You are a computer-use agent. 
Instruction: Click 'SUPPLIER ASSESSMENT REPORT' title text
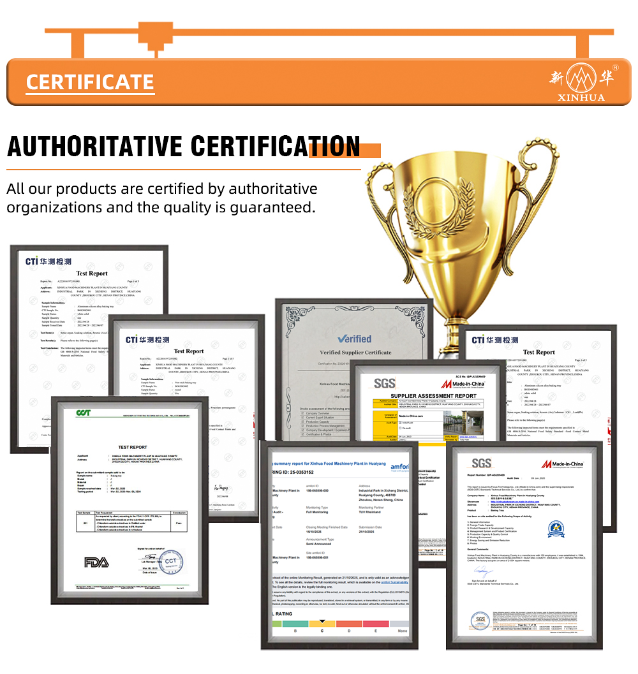(x=433, y=395)
